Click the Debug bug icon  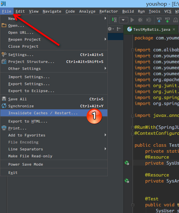(140, 20)
